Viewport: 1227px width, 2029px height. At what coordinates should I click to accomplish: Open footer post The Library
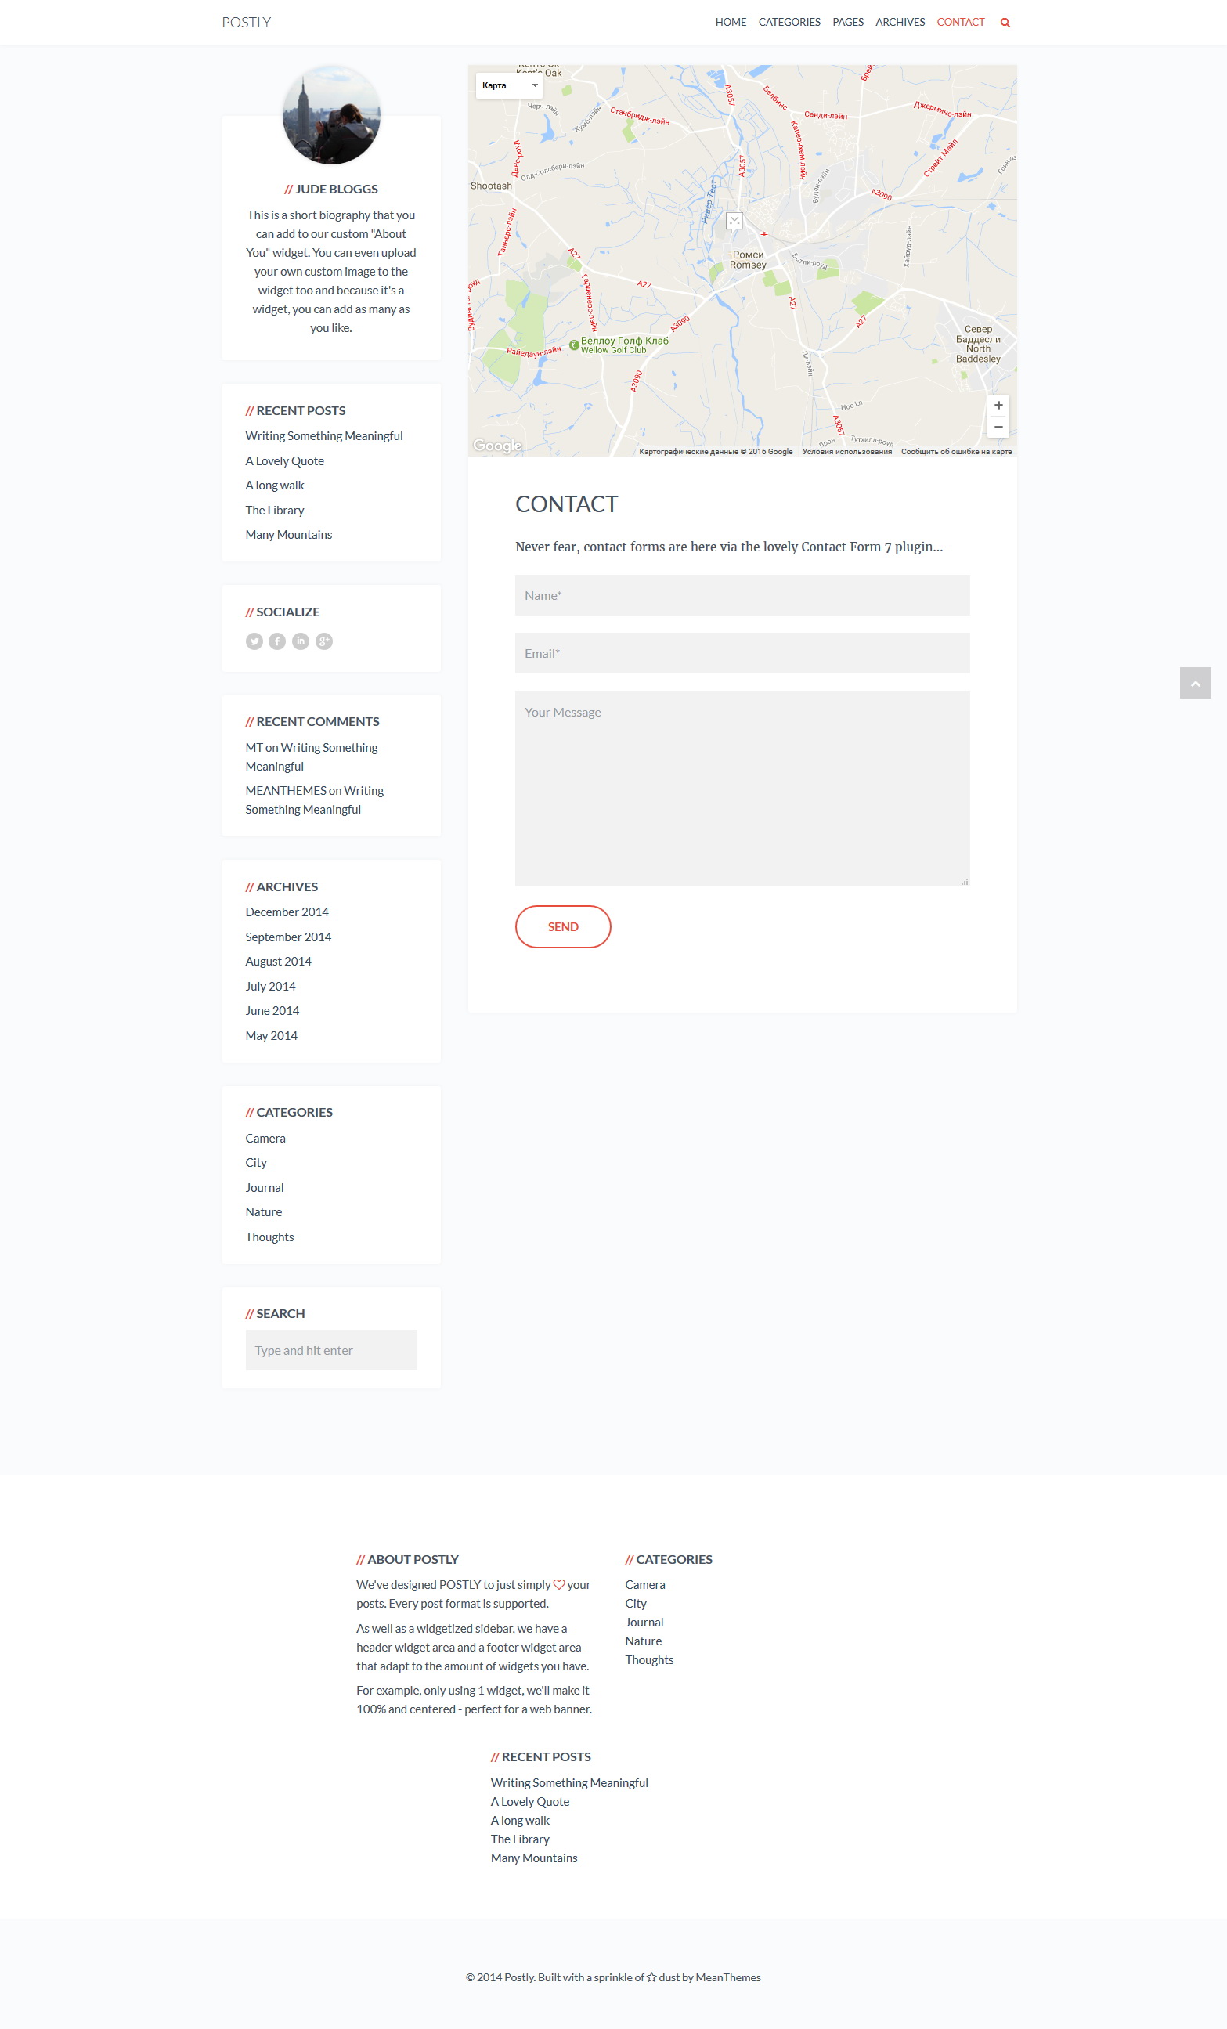point(521,1839)
